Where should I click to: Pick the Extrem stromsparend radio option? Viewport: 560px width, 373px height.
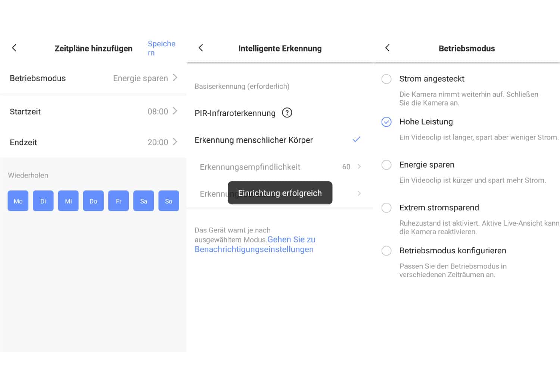386,208
